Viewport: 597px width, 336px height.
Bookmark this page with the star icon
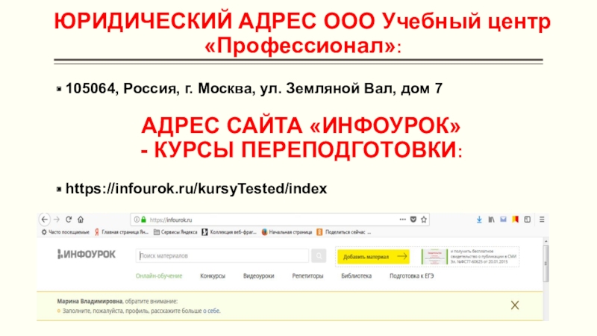click(x=424, y=220)
